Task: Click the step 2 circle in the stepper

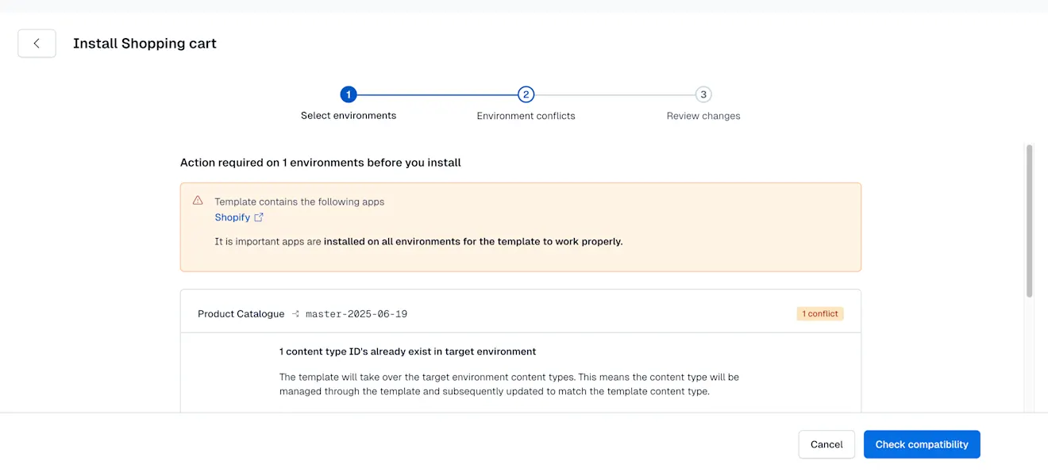Action: [x=526, y=94]
